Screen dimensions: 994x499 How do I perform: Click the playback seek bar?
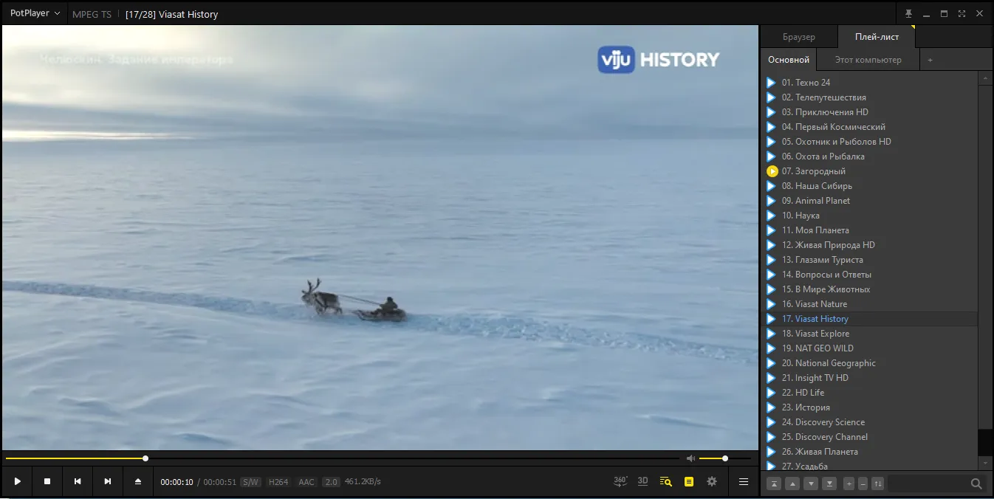(342, 458)
